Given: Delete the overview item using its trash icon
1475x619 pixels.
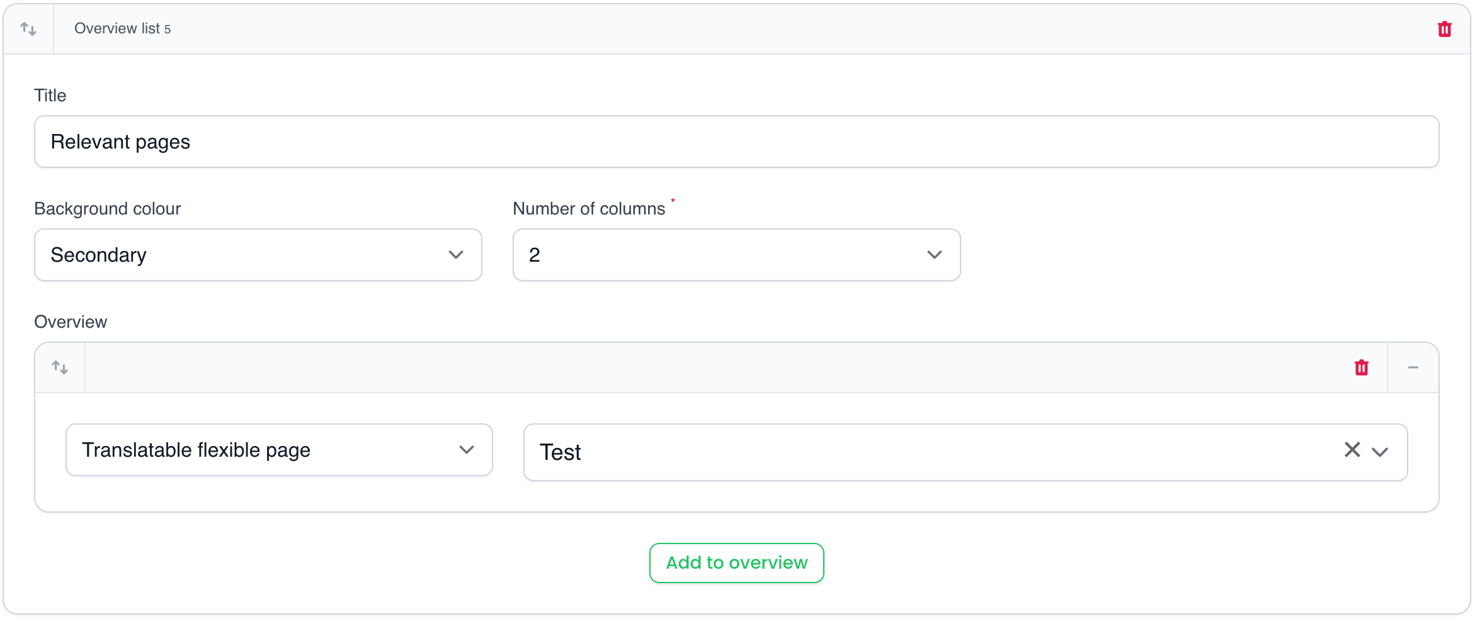Looking at the screenshot, I should pos(1362,367).
